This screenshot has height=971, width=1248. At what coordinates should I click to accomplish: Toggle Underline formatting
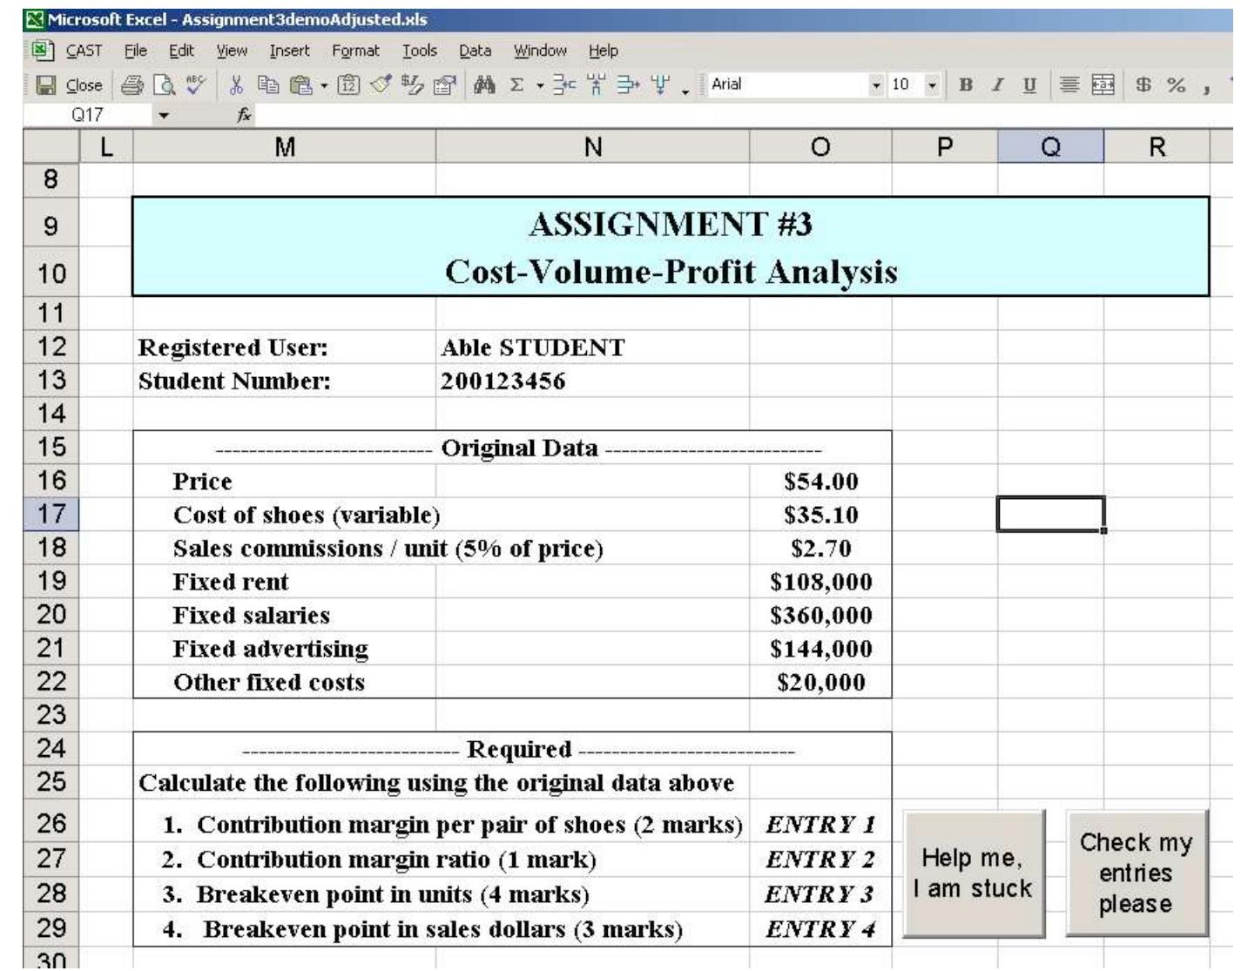[1029, 85]
